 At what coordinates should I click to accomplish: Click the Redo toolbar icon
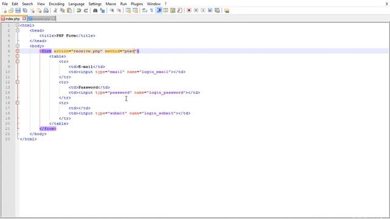[x=85, y=10]
